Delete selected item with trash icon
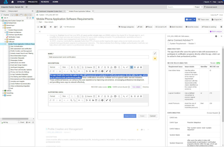 click(x=221, y=27)
